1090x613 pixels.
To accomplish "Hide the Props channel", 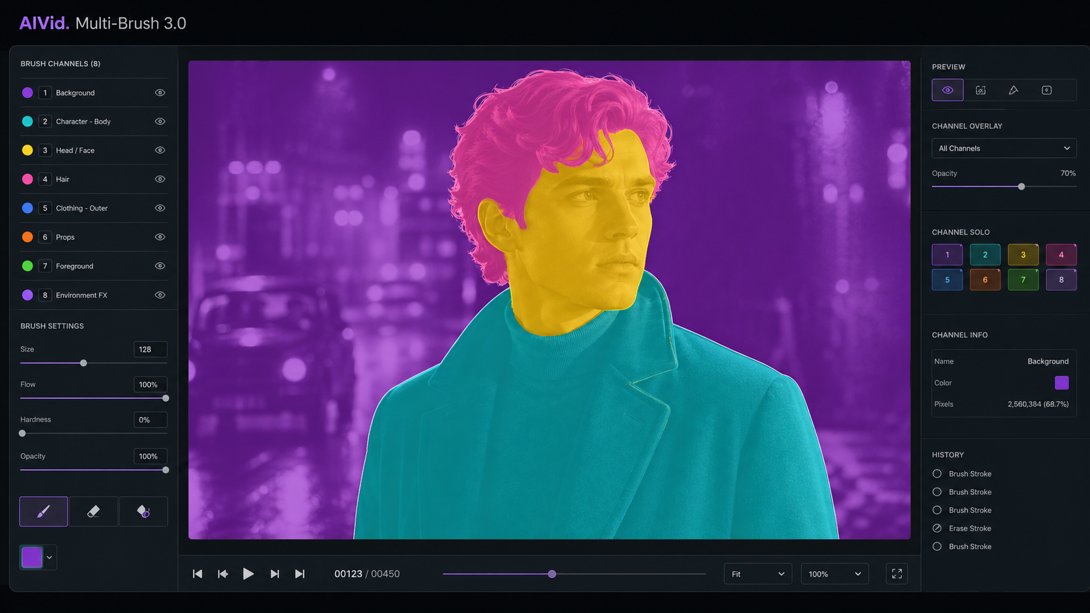I will [160, 237].
